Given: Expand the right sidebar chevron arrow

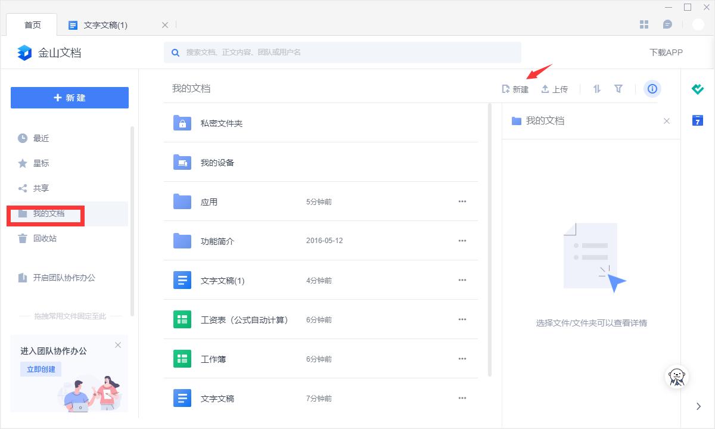Looking at the screenshot, I should tap(699, 406).
